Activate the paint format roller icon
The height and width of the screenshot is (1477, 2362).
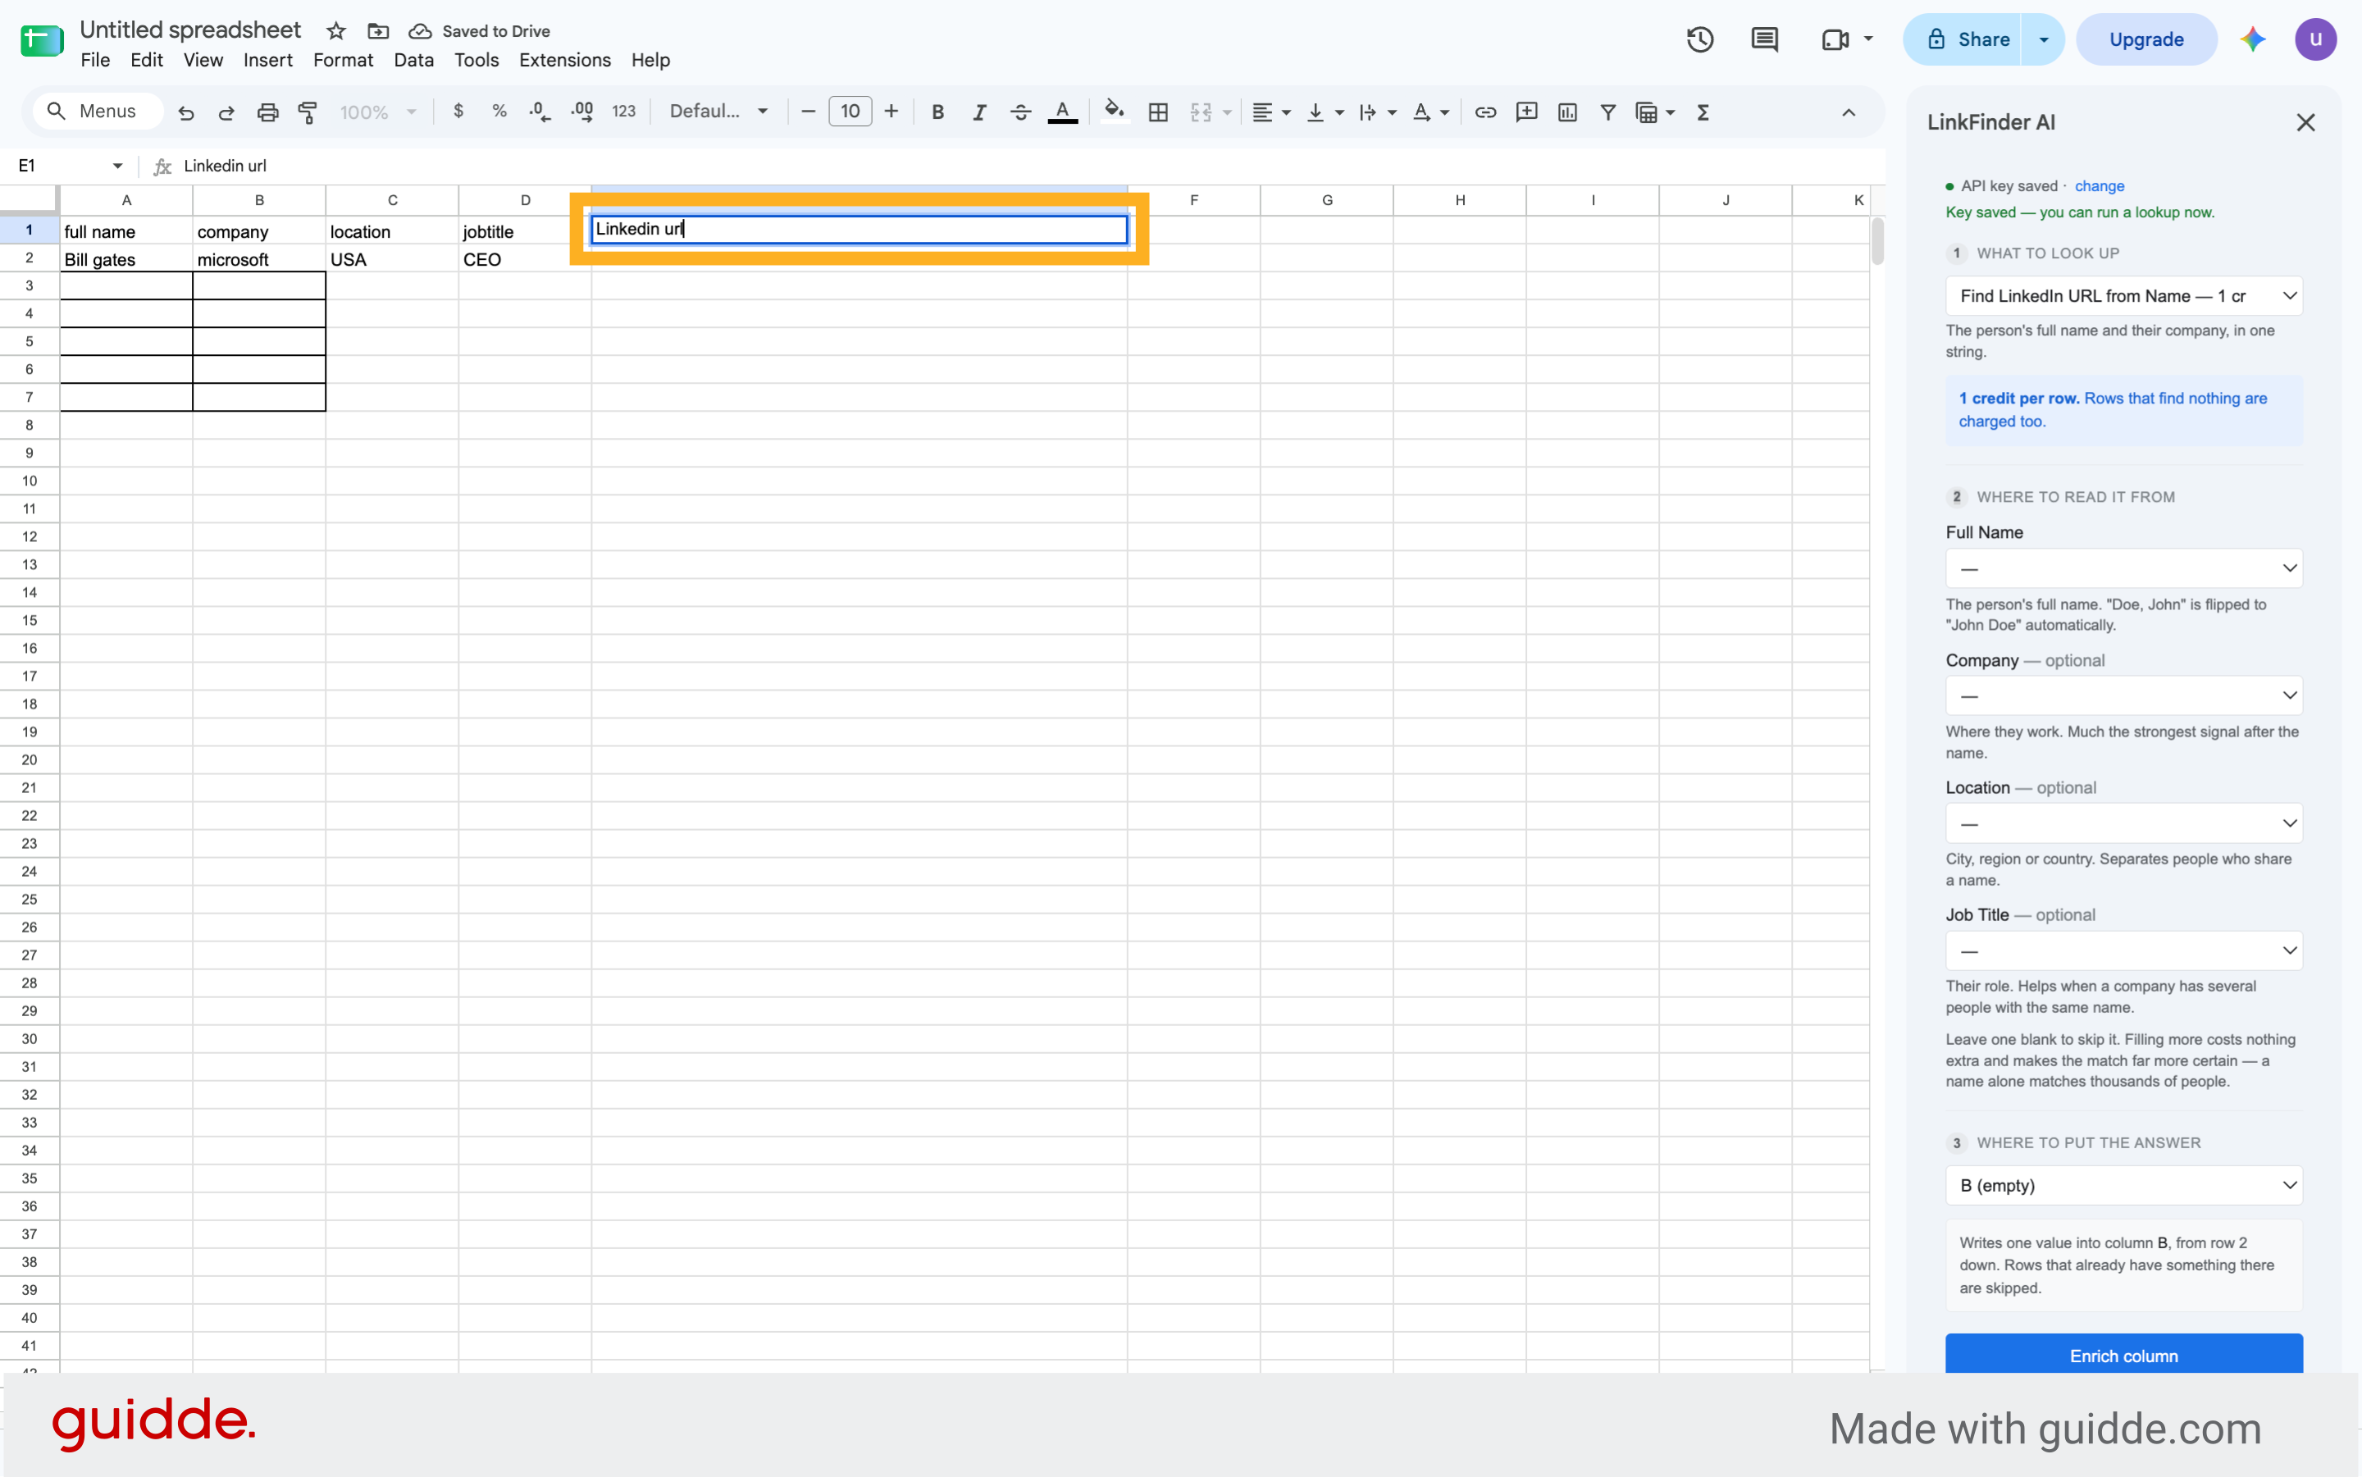(x=308, y=112)
